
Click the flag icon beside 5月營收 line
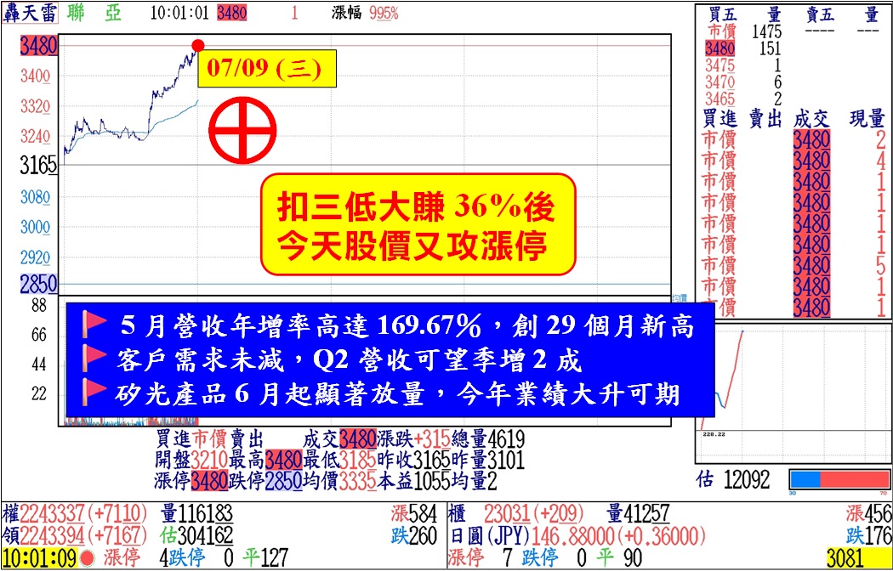[x=91, y=325]
